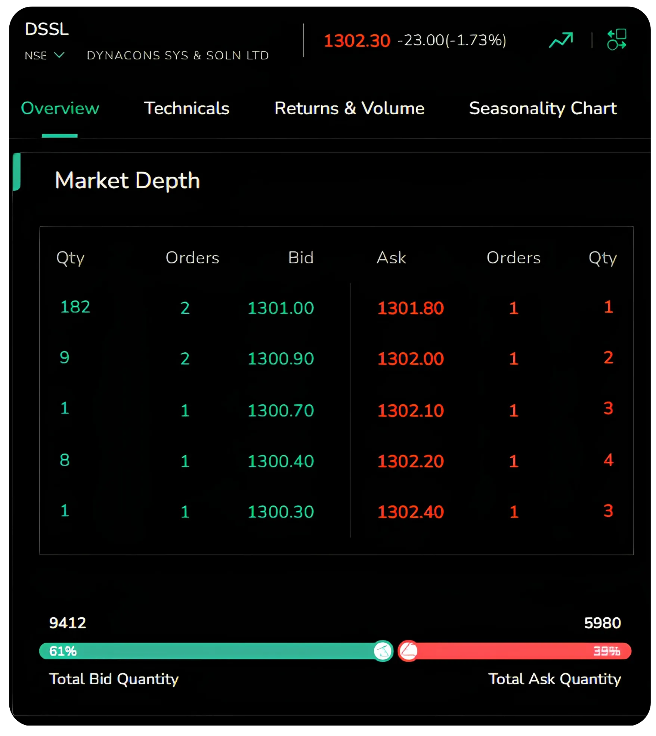
Task: Click the Bid column header
Action: tap(301, 258)
